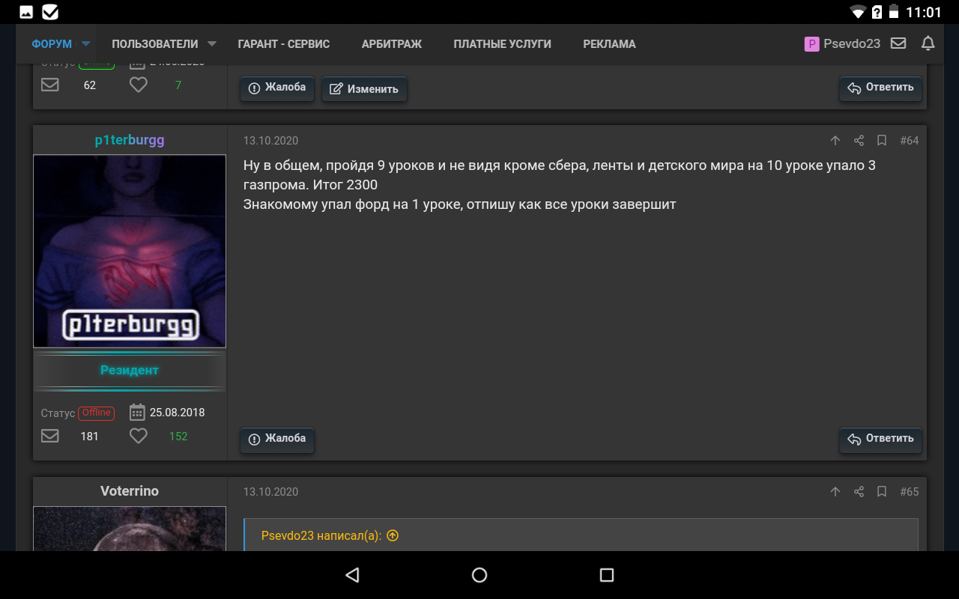Screen dimensions: 959x599
Task: Jump up via arrow icon on post #65
Action: pos(835,492)
